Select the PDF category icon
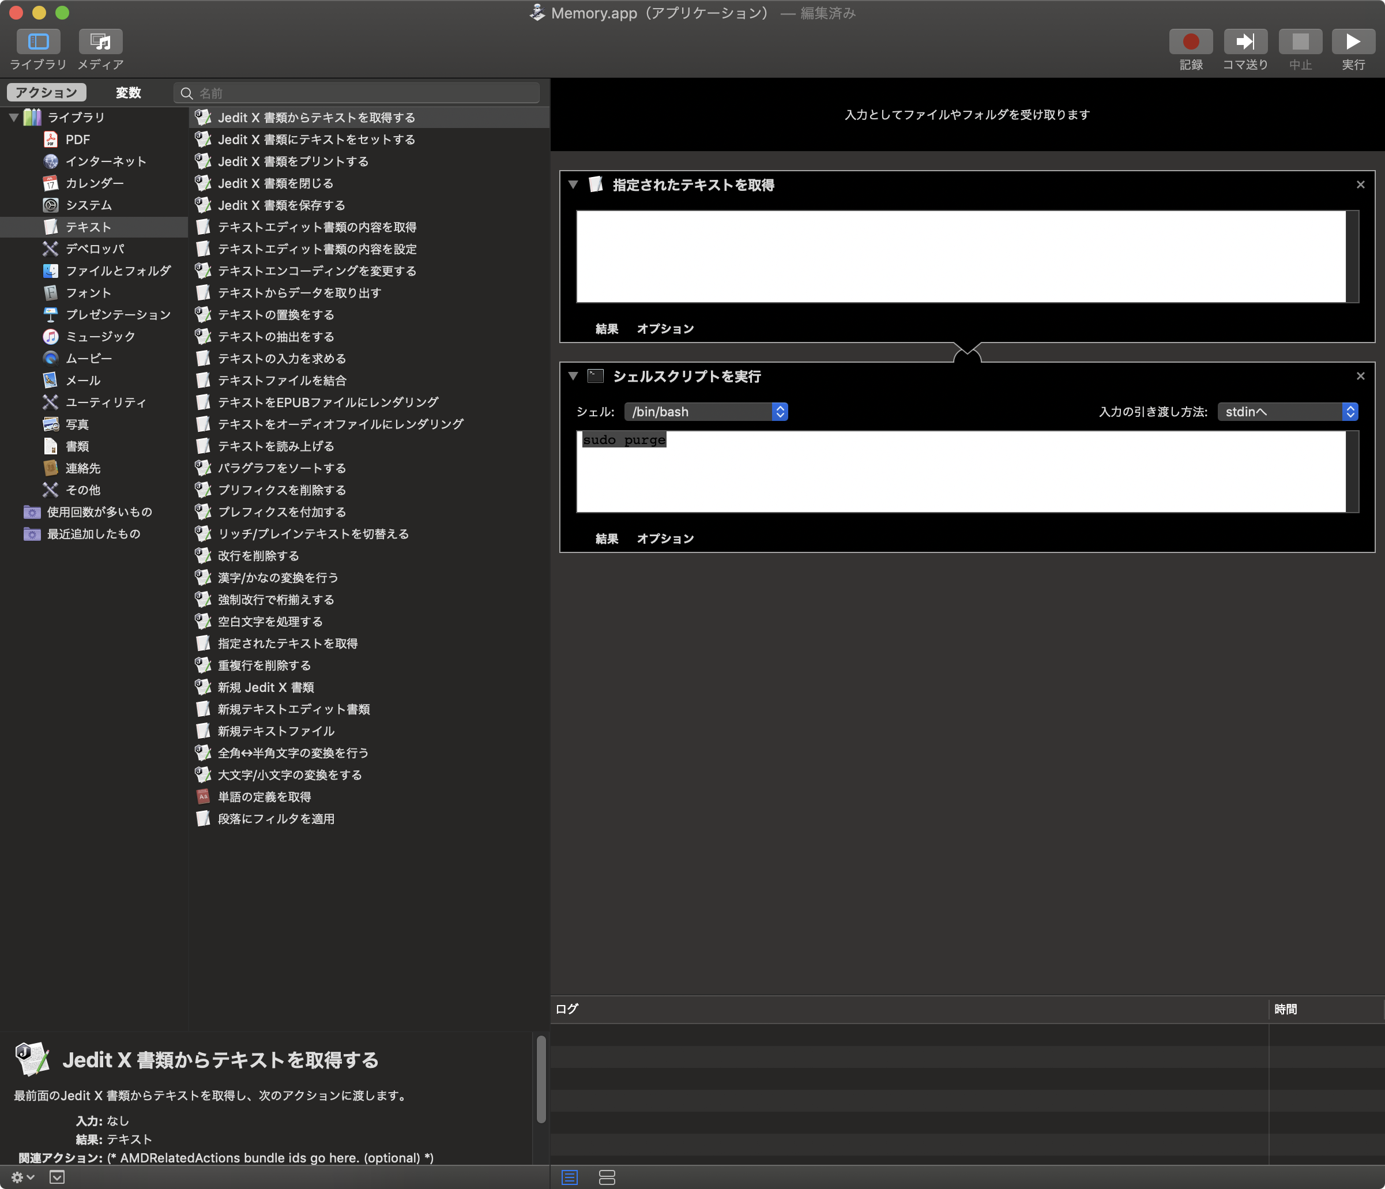Viewport: 1385px width, 1189px height. pyautogui.click(x=51, y=140)
